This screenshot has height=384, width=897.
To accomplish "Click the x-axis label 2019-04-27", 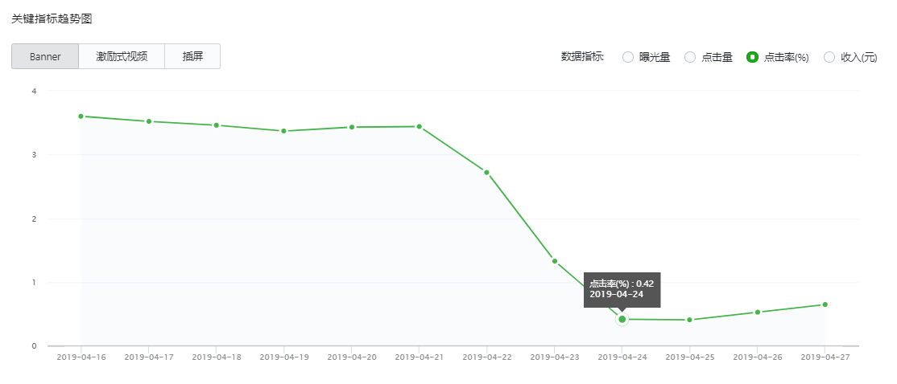I will click(x=825, y=357).
